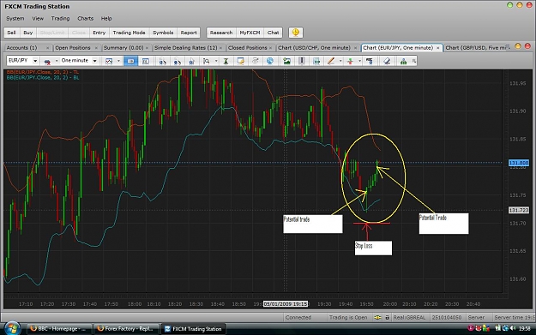Click the Entry order button

pyautogui.click(x=99, y=33)
